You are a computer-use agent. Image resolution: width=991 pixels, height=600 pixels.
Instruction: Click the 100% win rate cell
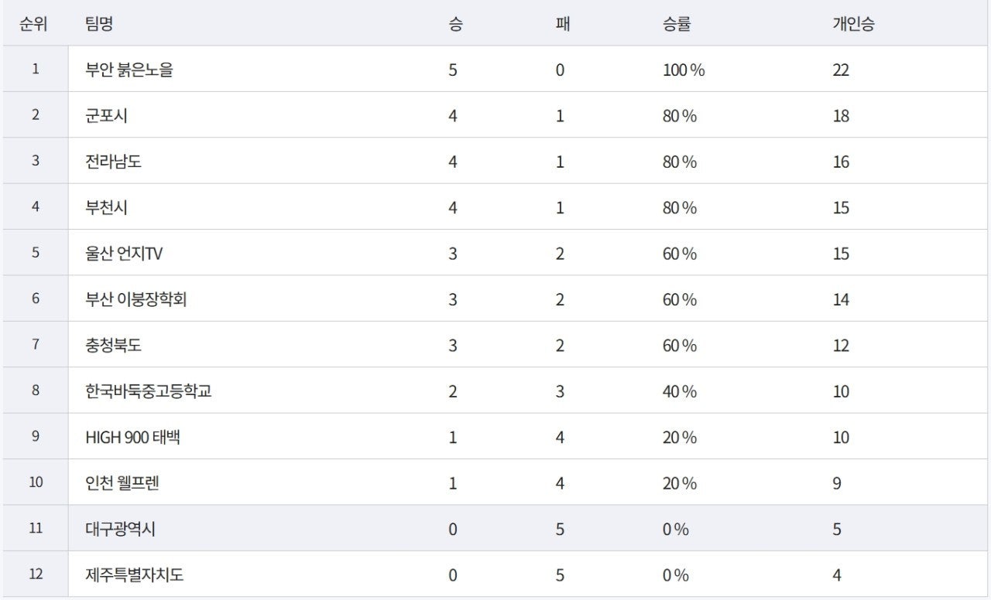[x=684, y=70]
